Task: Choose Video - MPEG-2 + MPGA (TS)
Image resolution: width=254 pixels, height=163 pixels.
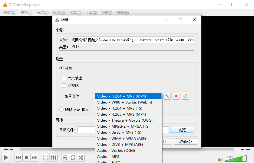Action: click(128, 126)
